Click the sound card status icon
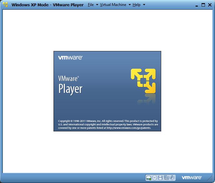Viewport: 215px width, 183px height. coord(172,178)
